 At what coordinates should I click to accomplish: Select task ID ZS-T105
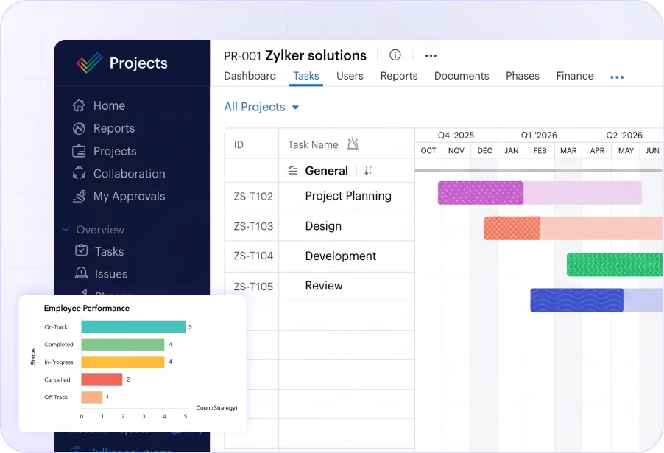253,287
